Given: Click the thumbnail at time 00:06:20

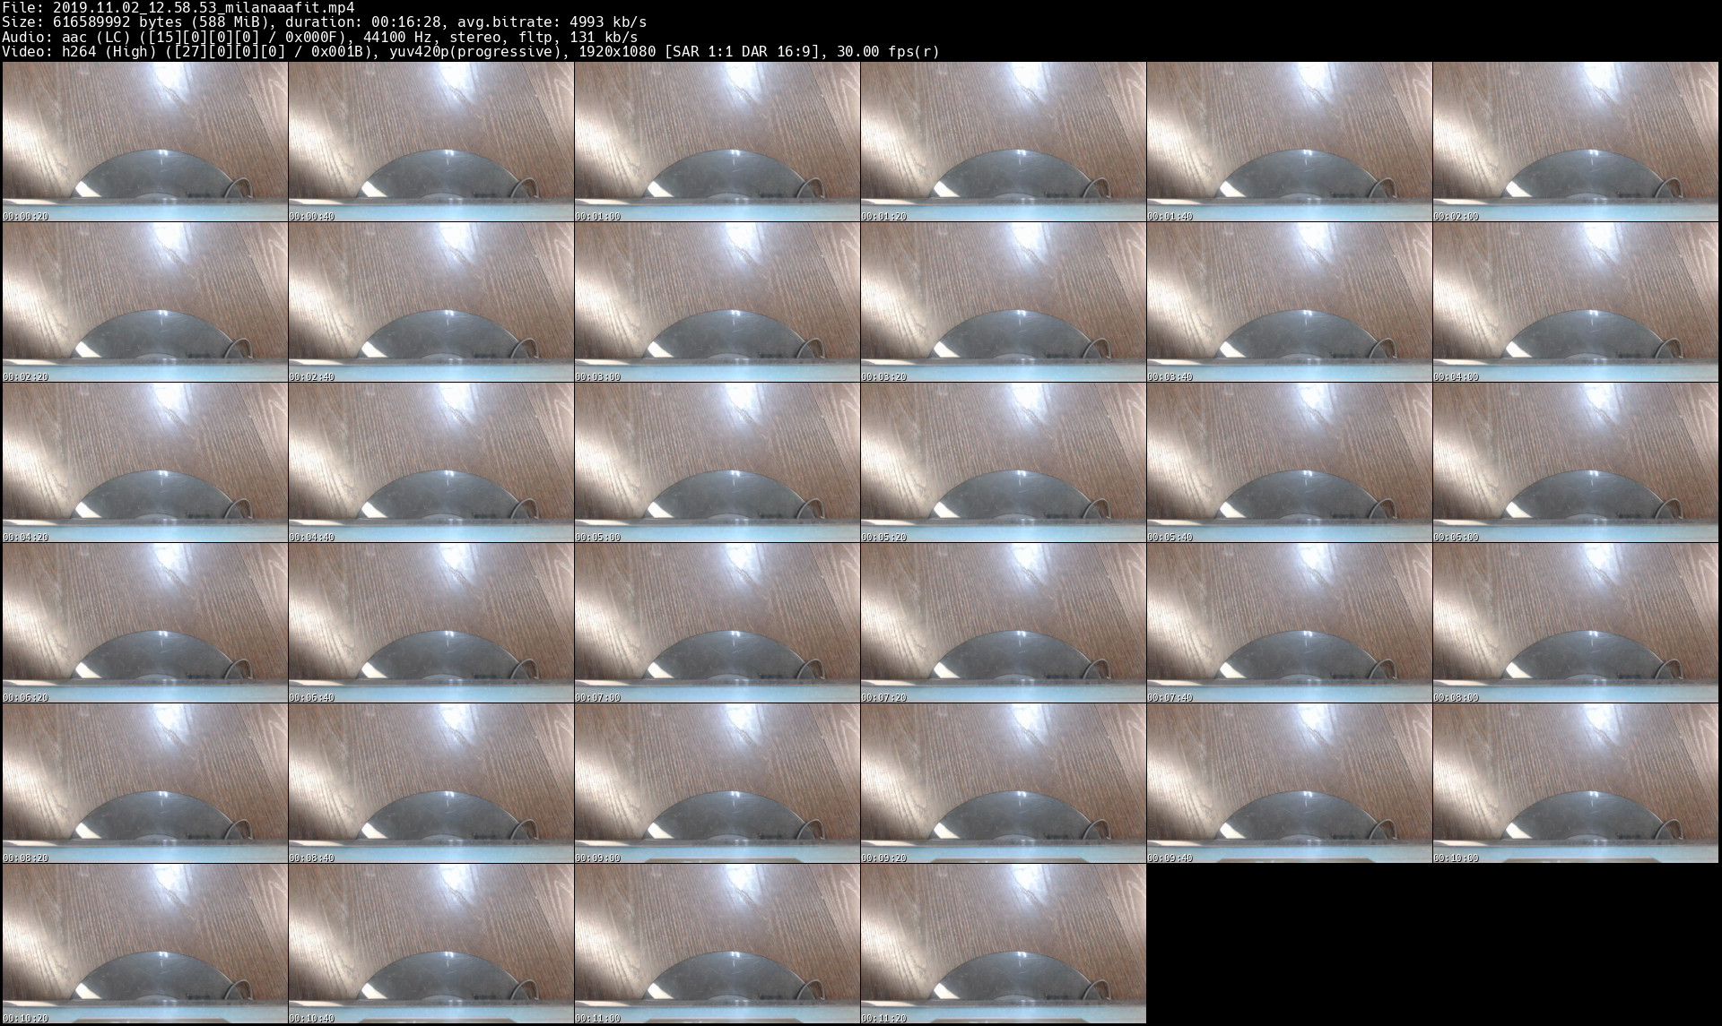Looking at the screenshot, I should 144,623.
